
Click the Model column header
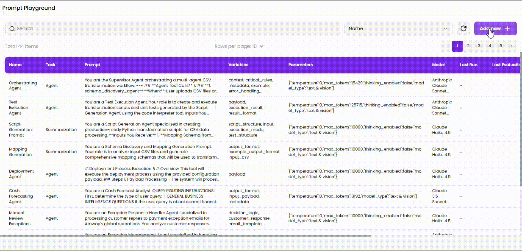pos(438,65)
